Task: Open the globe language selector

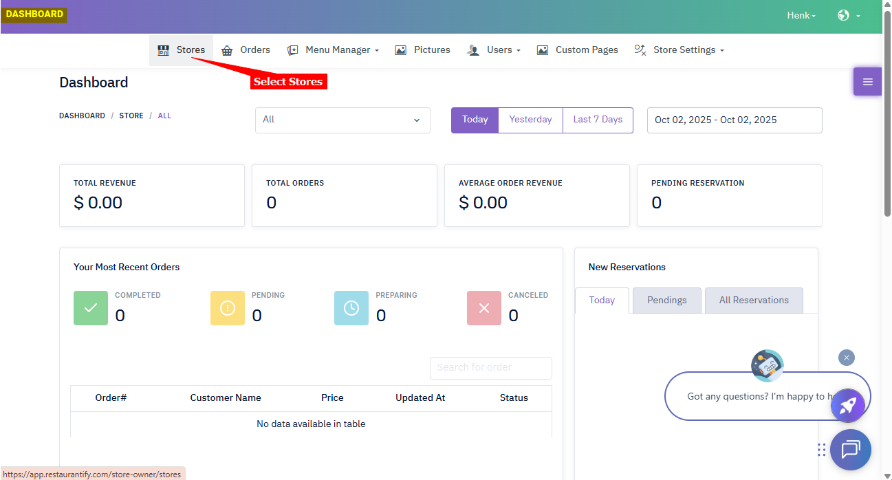Action: (849, 15)
